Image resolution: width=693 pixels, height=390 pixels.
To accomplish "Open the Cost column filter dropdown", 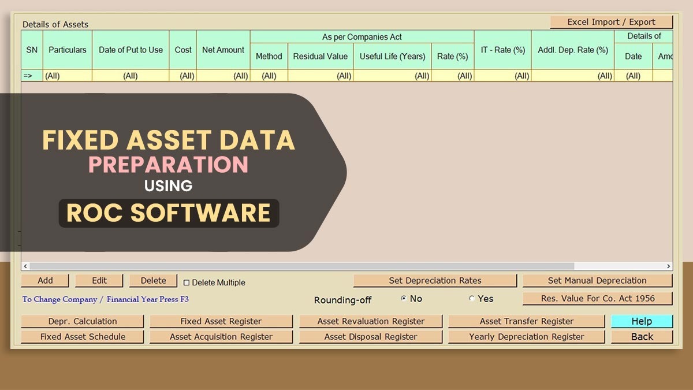I will click(183, 75).
